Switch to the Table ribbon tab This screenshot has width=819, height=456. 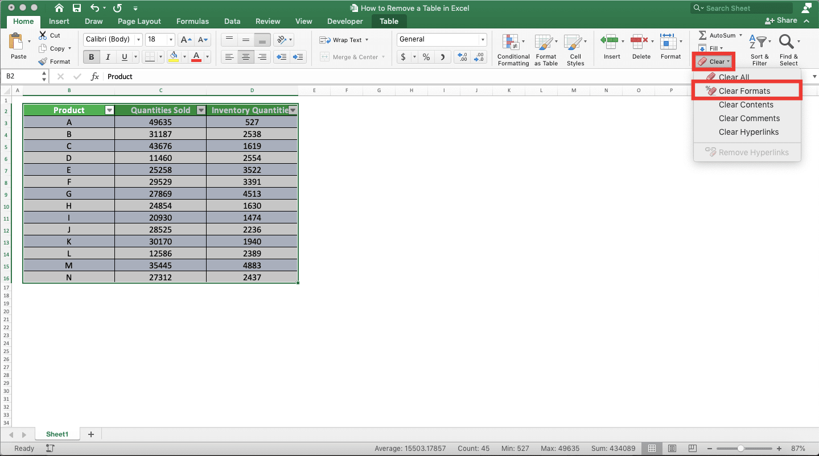click(x=389, y=21)
